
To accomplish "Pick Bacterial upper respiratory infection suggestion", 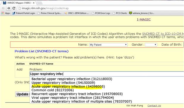I will (x=72, y=79).
